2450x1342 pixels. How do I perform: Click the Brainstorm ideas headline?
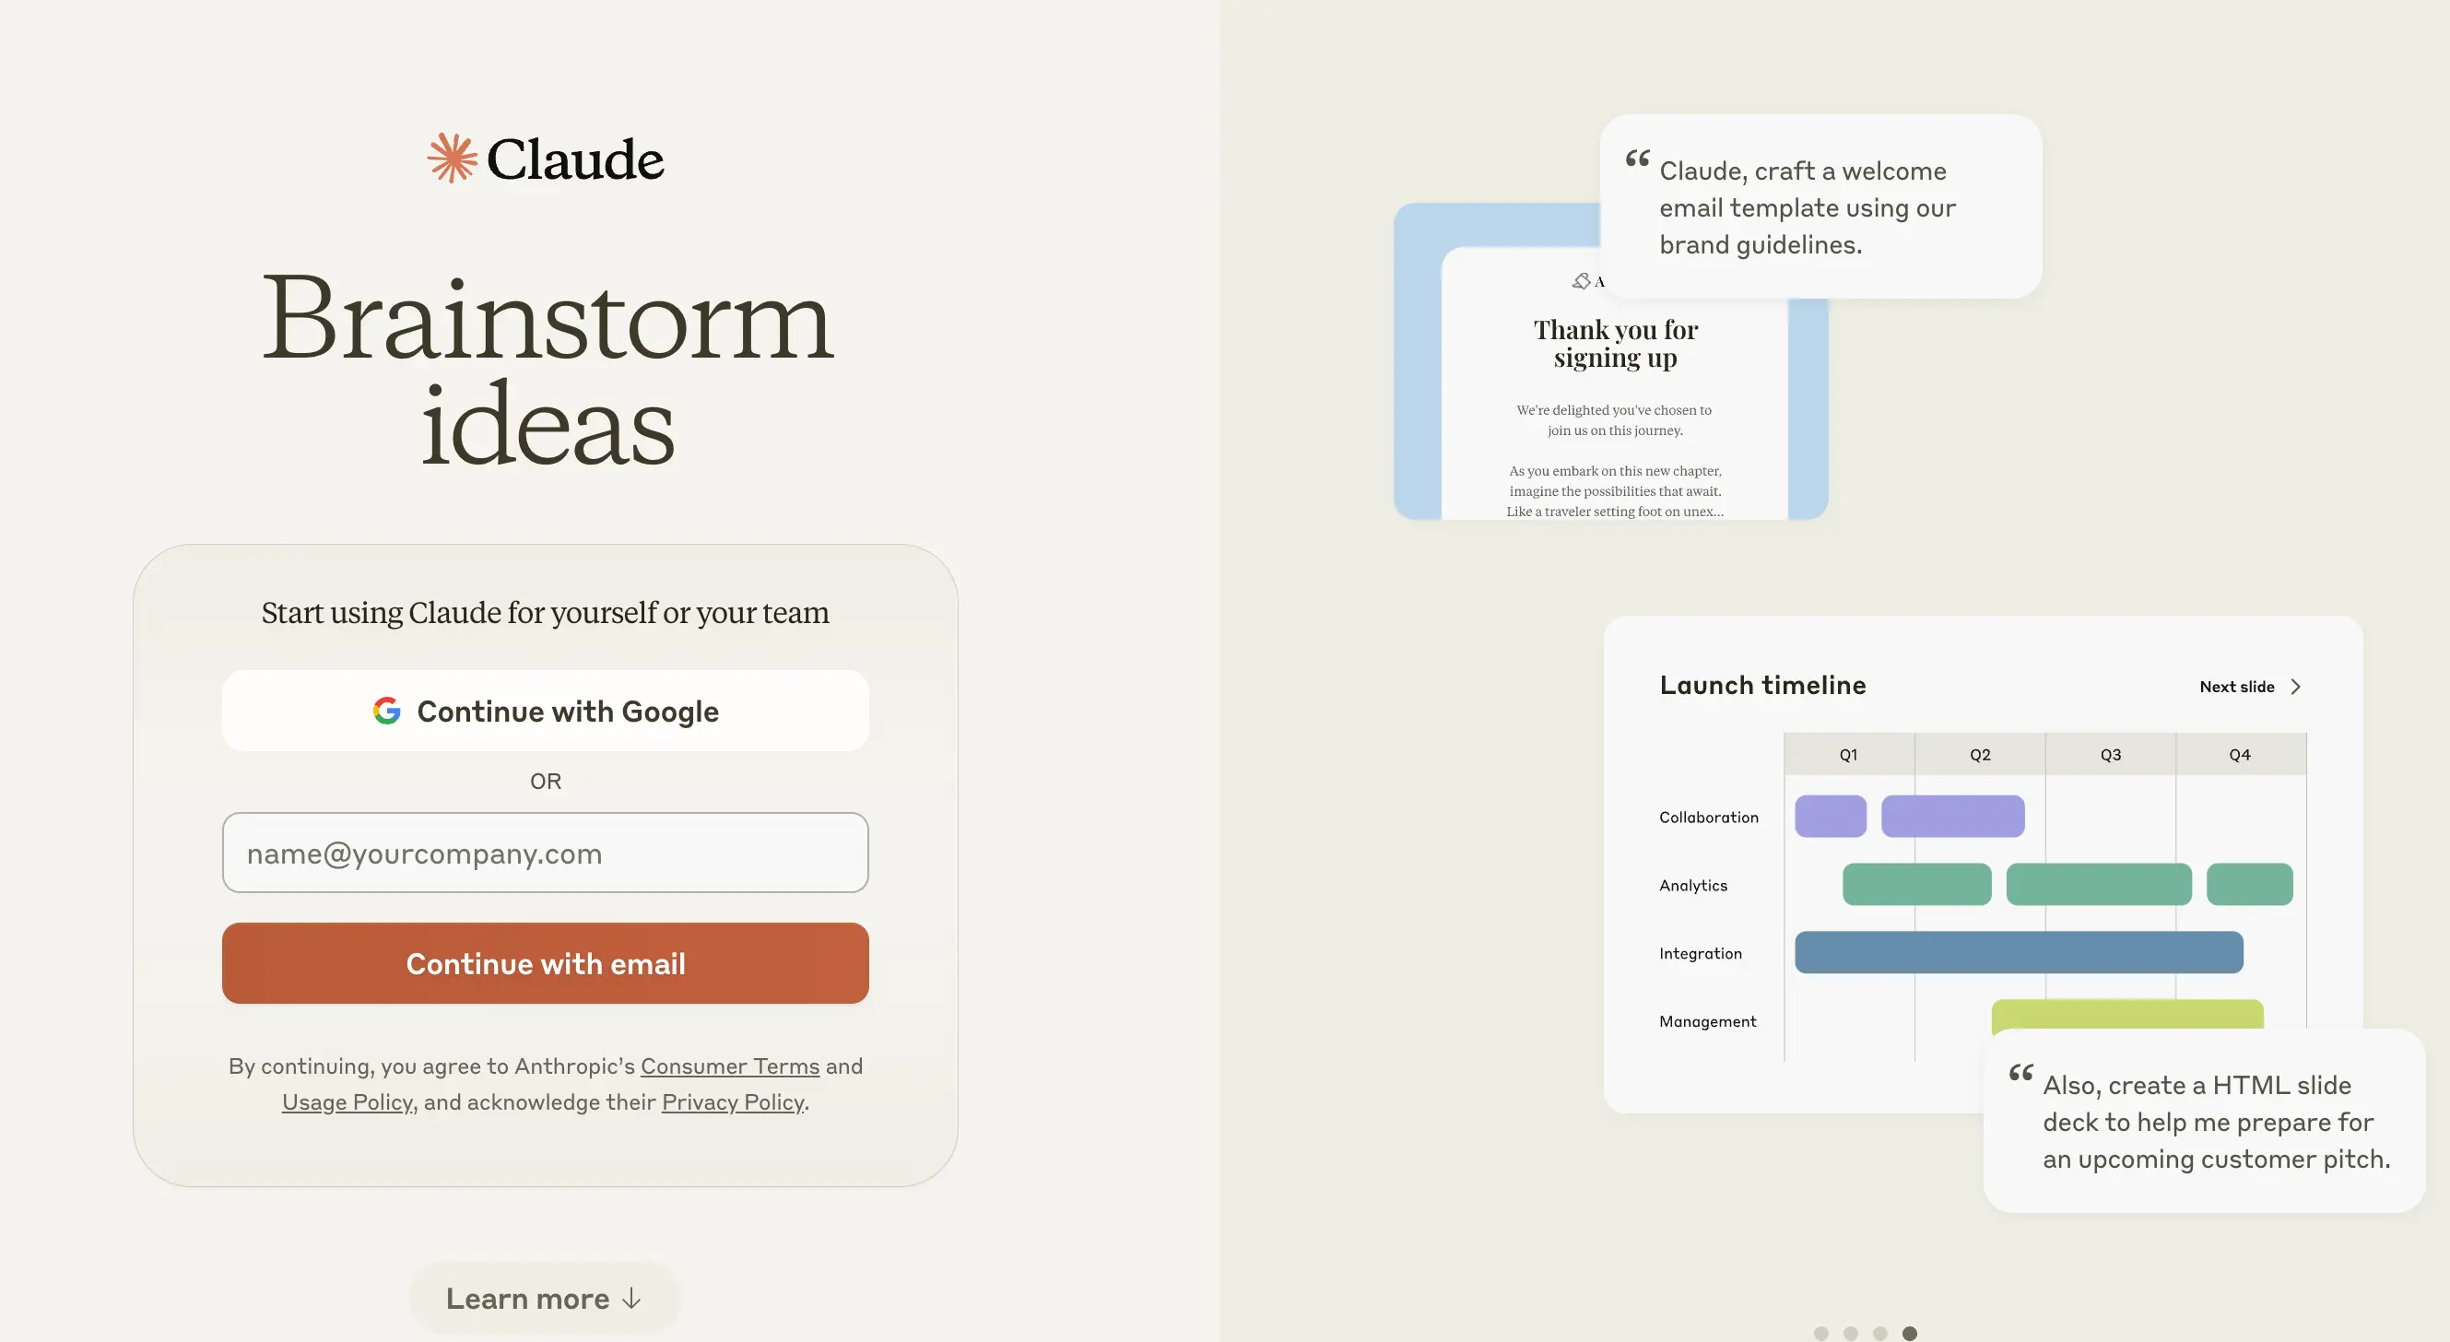tap(547, 369)
